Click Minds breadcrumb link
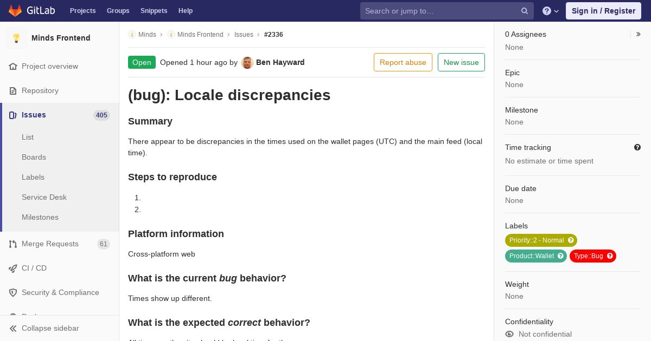Screen dimensions: 651x341 [x=147, y=35]
